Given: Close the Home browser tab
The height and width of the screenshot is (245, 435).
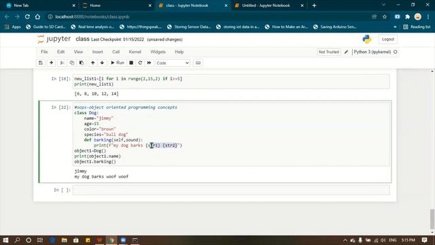Looking at the screenshot, I should click(x=150, y=5).
